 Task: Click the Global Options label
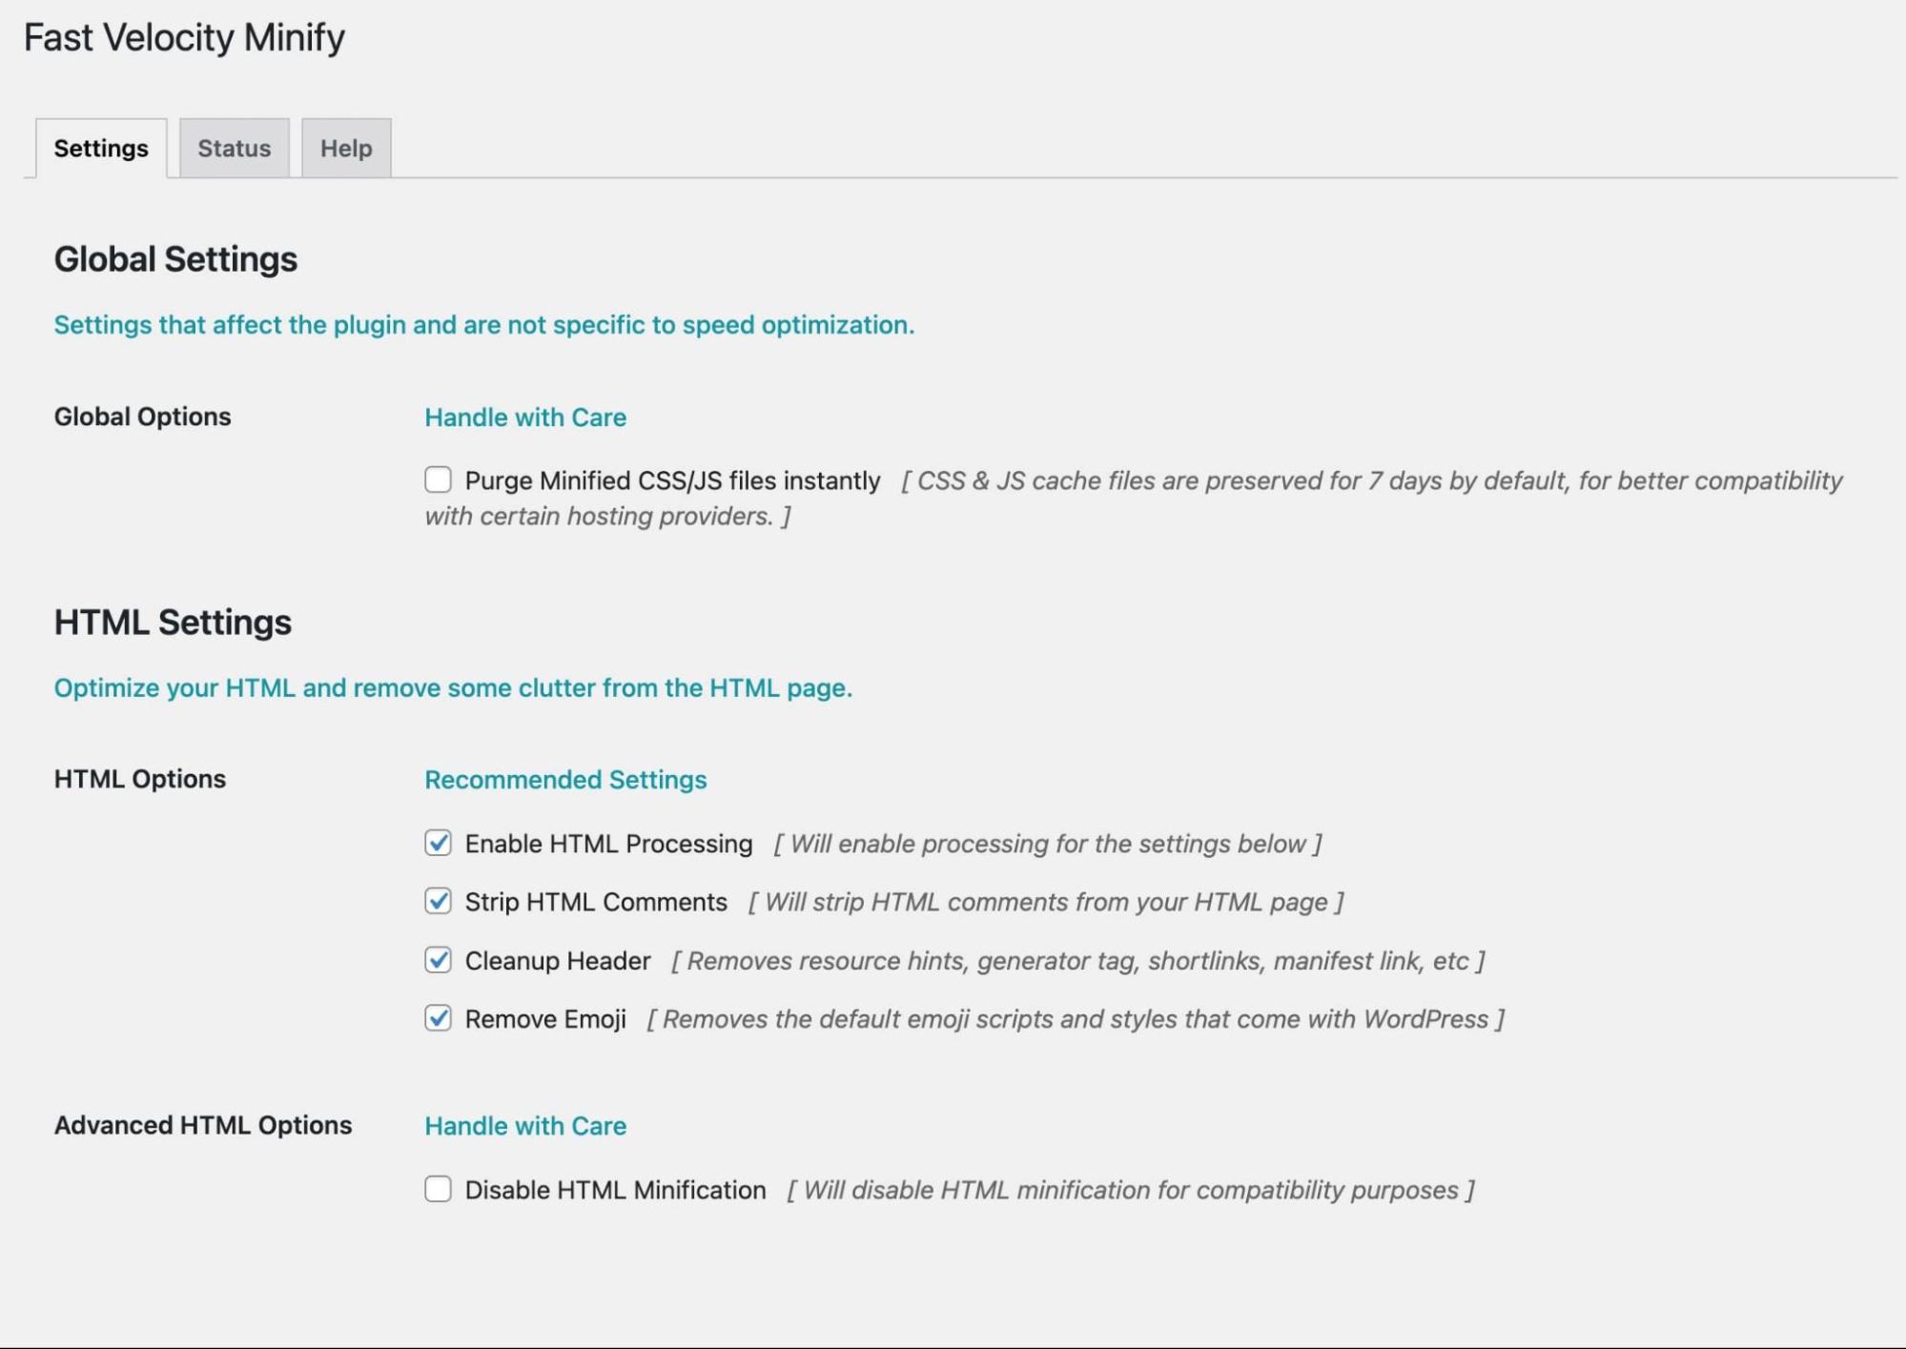[x=142, y=417]
